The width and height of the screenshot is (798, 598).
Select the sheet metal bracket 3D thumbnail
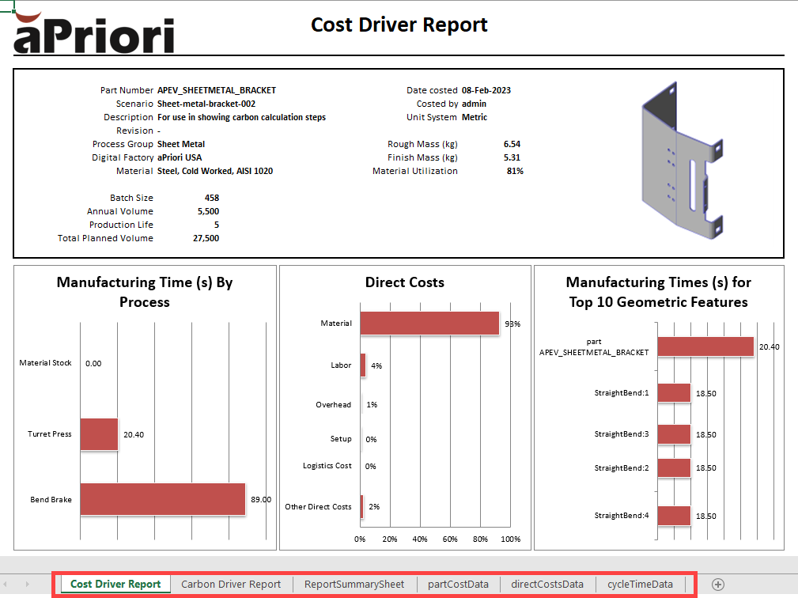682,161
